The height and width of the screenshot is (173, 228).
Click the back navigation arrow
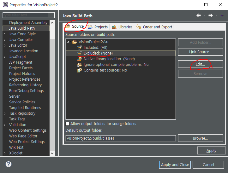199,15
